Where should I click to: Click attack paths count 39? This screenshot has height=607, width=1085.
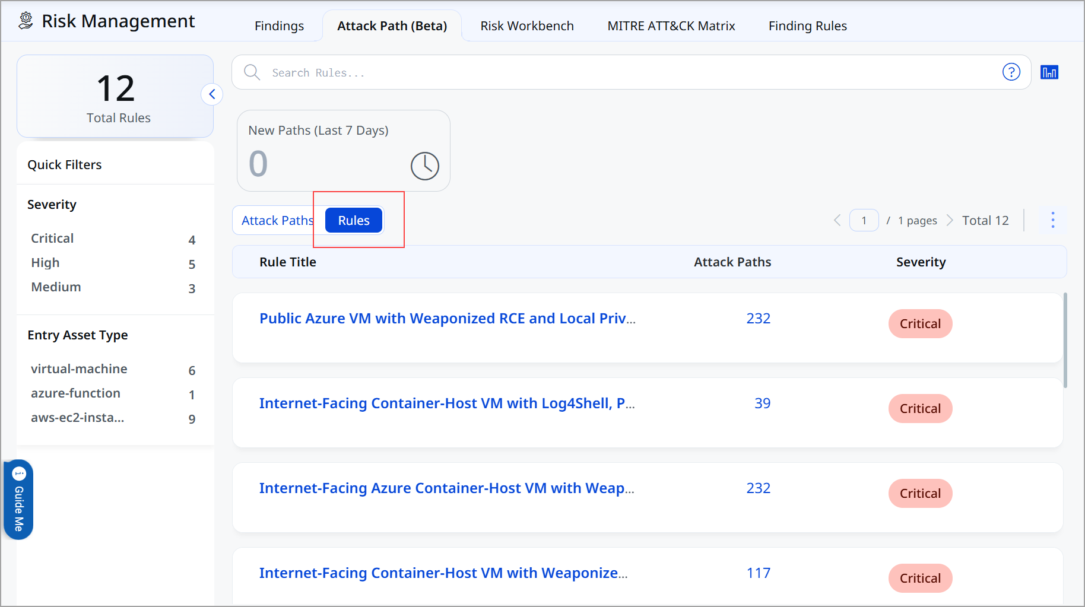[x=762, y=403]
